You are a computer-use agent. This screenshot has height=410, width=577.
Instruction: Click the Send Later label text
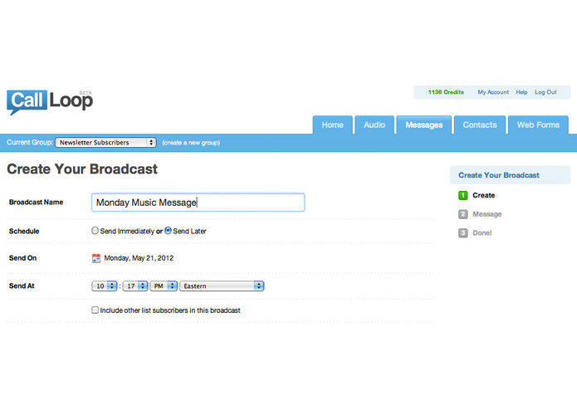point(189,232)
